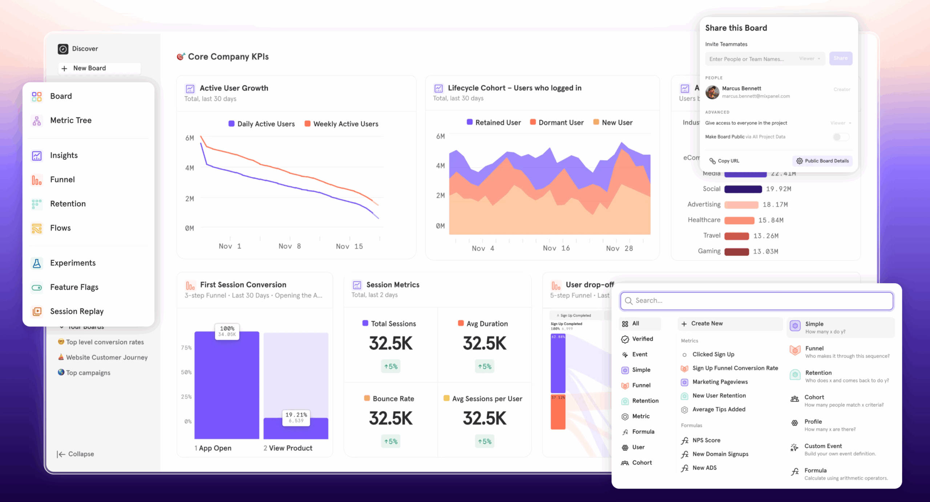This screenshot has width=930, height=502.
Task: Open Funnel from sidebar menu icon
Action: [x=37, y=180]
